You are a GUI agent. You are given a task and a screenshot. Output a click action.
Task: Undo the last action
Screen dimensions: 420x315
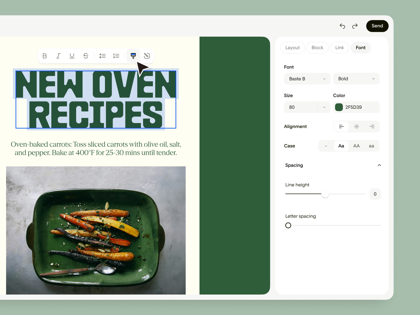pyautogui.click(x=342, y=26)
